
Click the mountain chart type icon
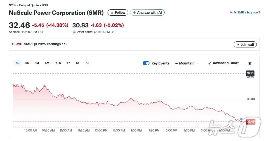176,63
